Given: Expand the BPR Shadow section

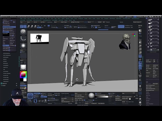Looking at the screenshot, I should pyautogui.click(x=6, y=57).
